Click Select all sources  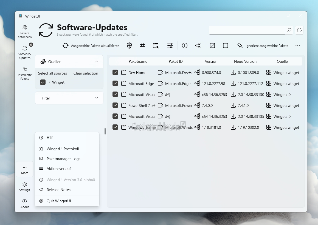52,73
